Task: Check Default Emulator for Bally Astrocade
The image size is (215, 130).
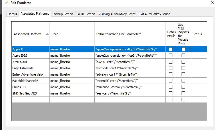Action: (x=171, y=68)
